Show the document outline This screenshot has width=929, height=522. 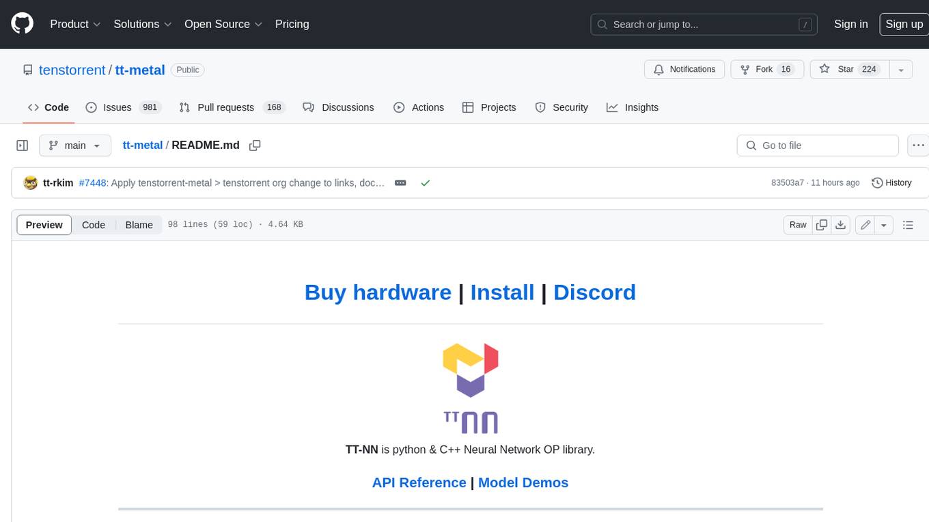(x=908, y=225)
